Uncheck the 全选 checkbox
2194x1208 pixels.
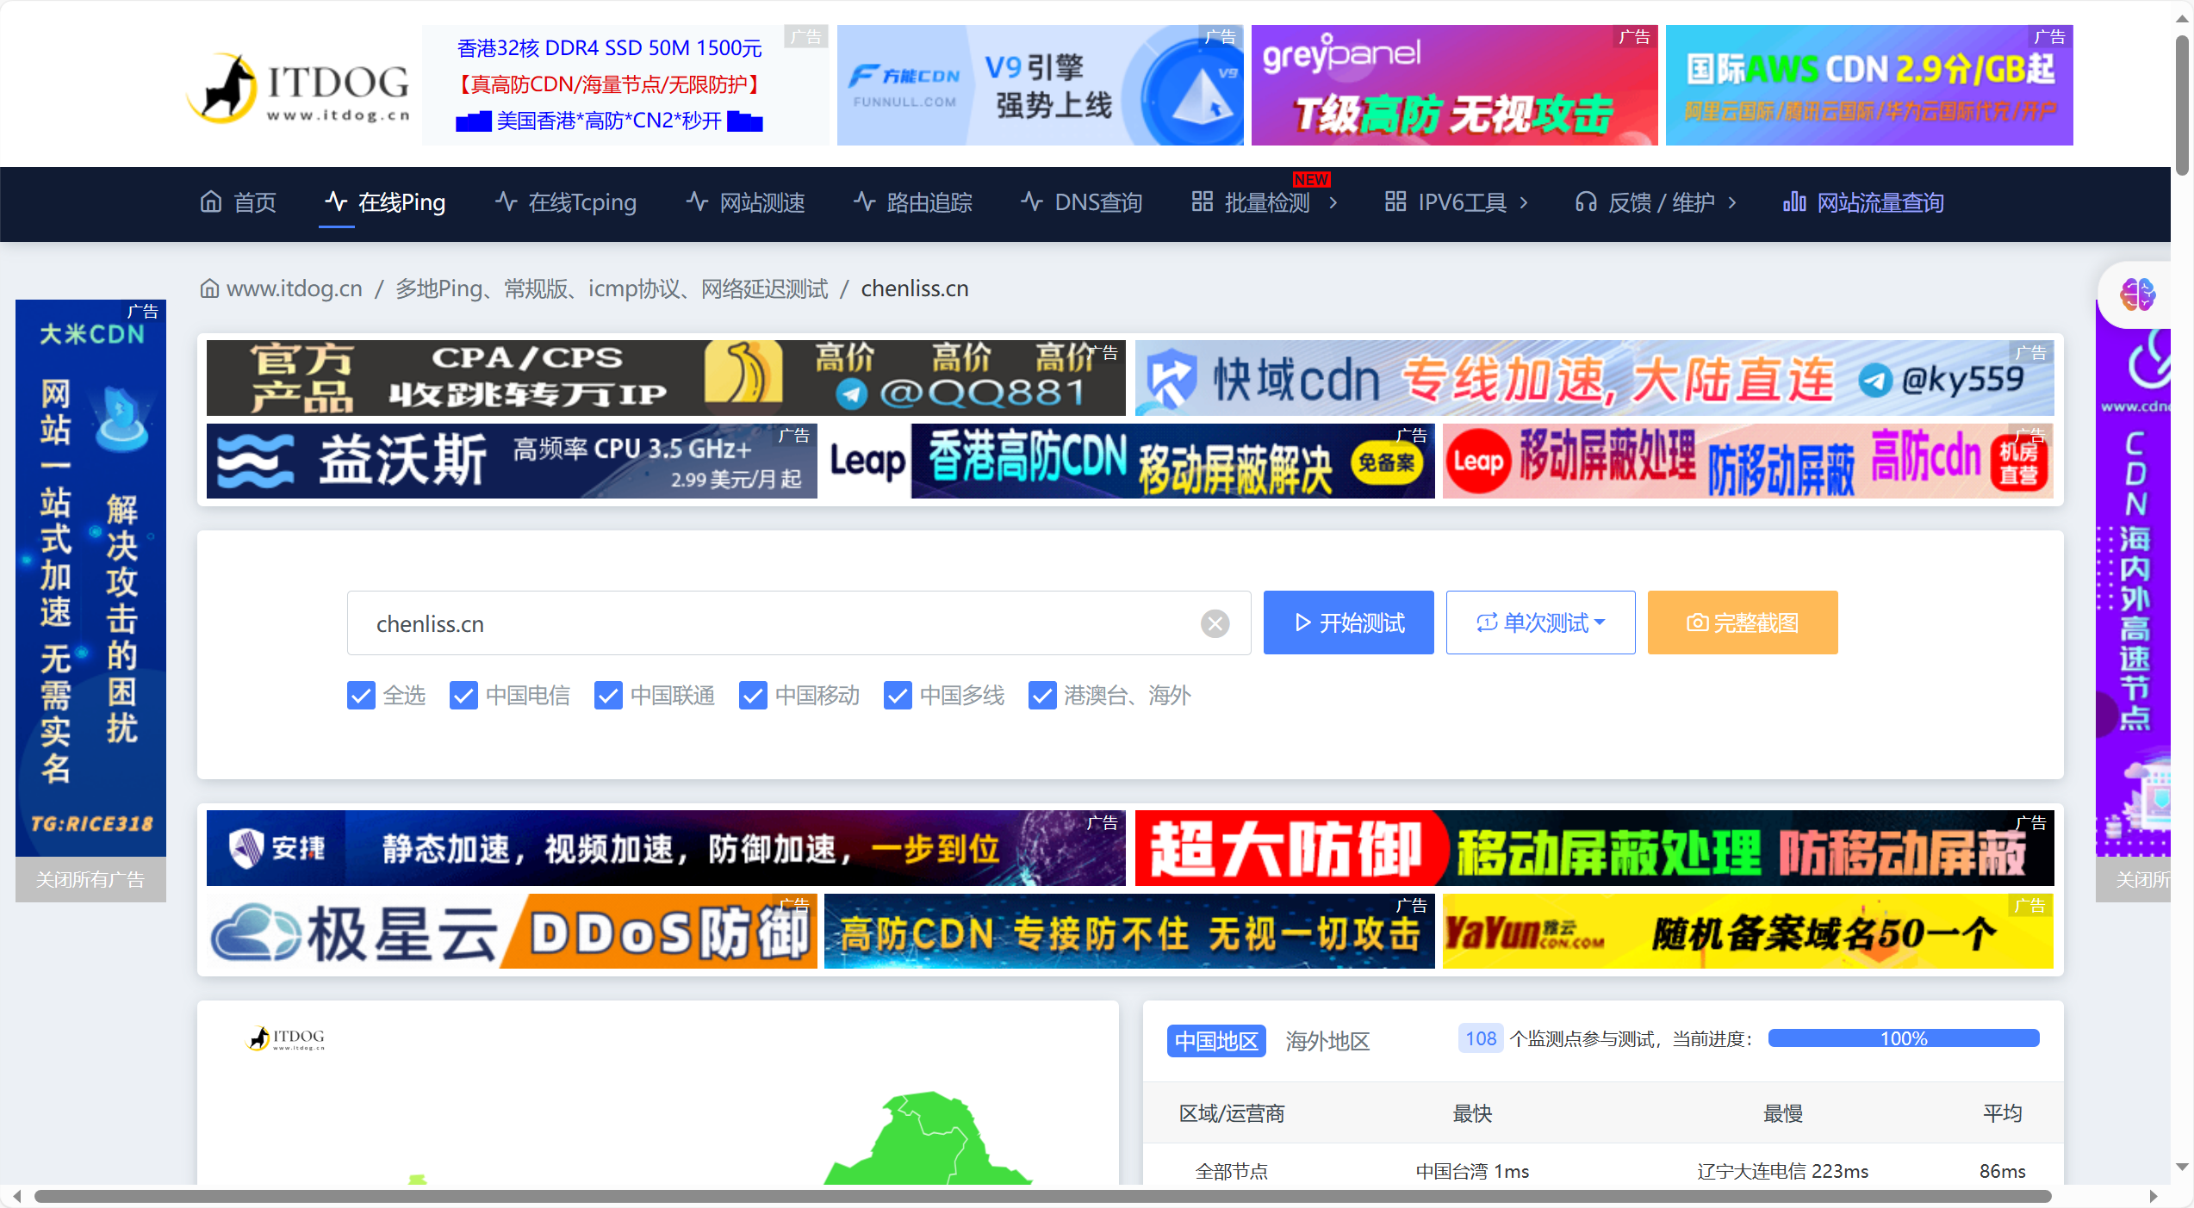361,696
